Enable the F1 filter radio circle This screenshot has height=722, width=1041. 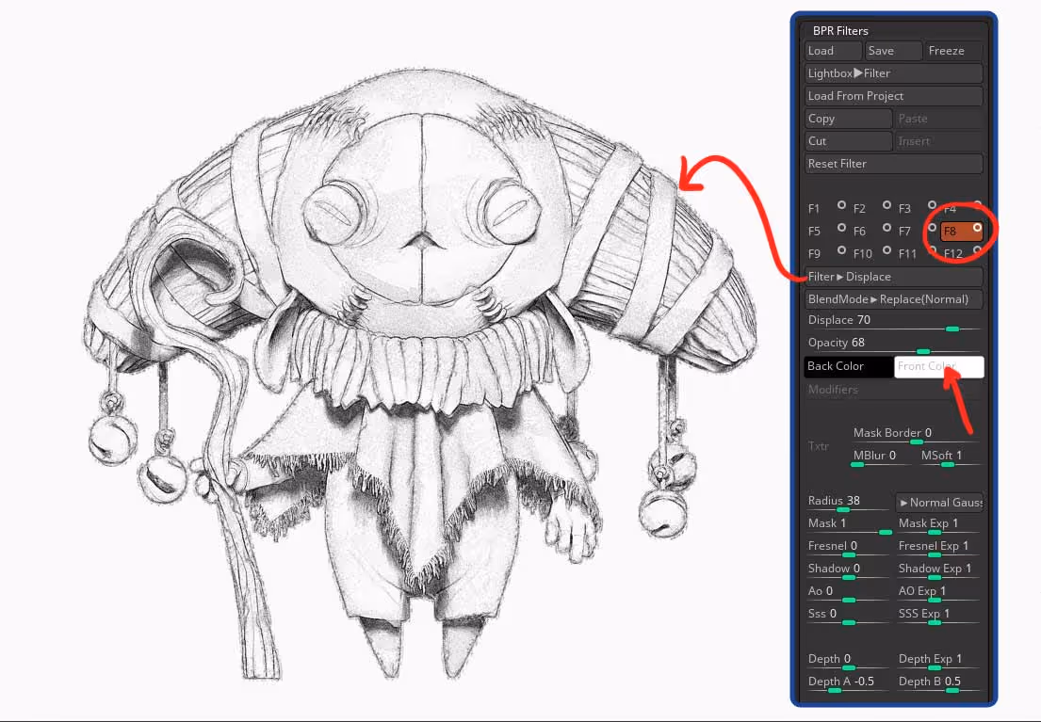click(x=841, y=205)
